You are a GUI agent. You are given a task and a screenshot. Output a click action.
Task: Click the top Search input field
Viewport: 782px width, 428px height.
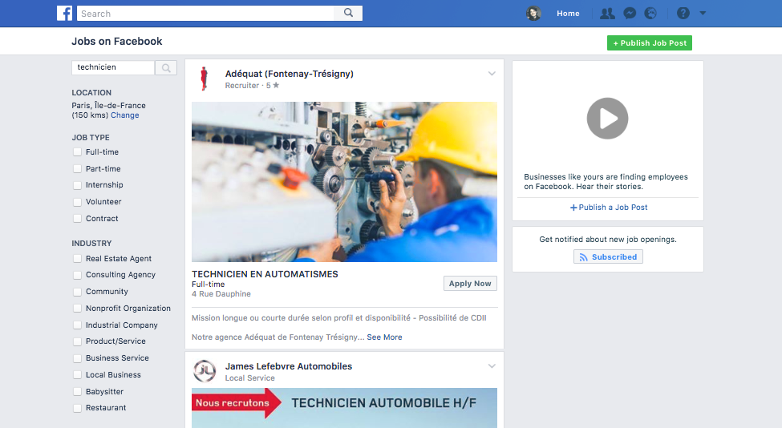point(205,14)
